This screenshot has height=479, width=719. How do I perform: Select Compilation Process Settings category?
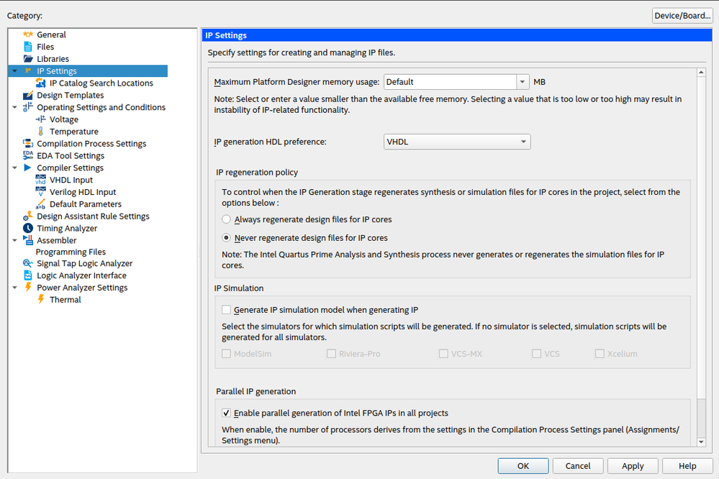click(91, 144)
